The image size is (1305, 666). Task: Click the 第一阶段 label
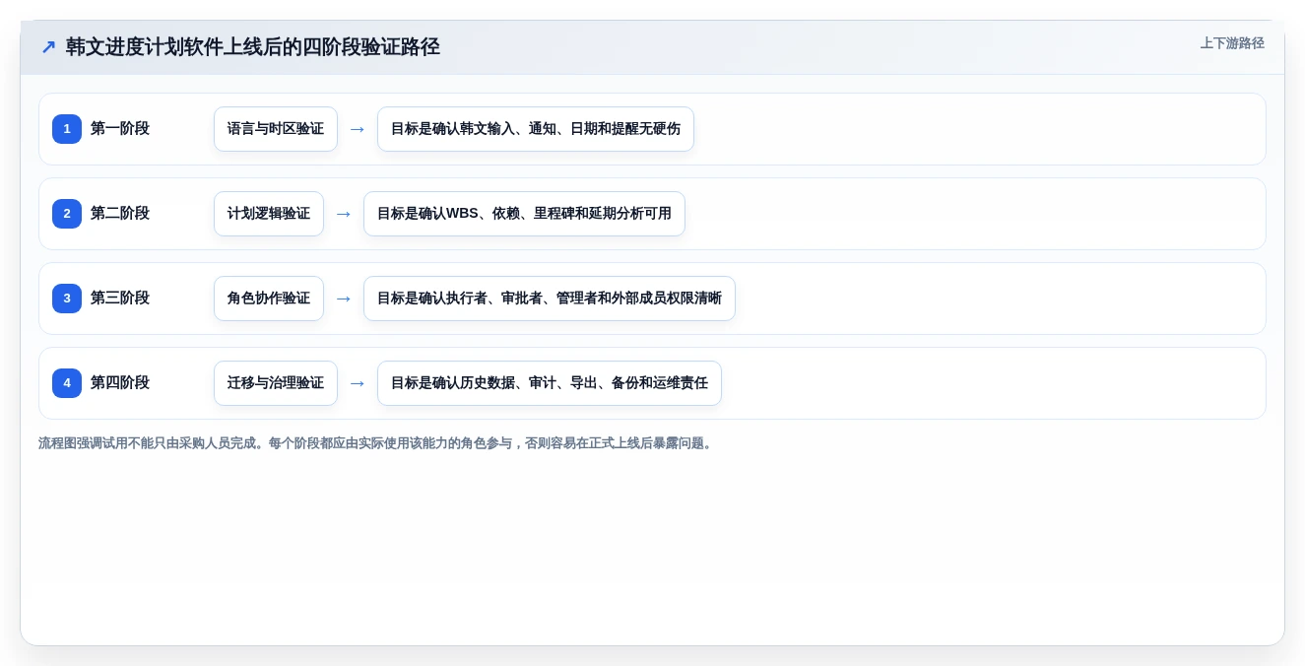pos(120,129)
